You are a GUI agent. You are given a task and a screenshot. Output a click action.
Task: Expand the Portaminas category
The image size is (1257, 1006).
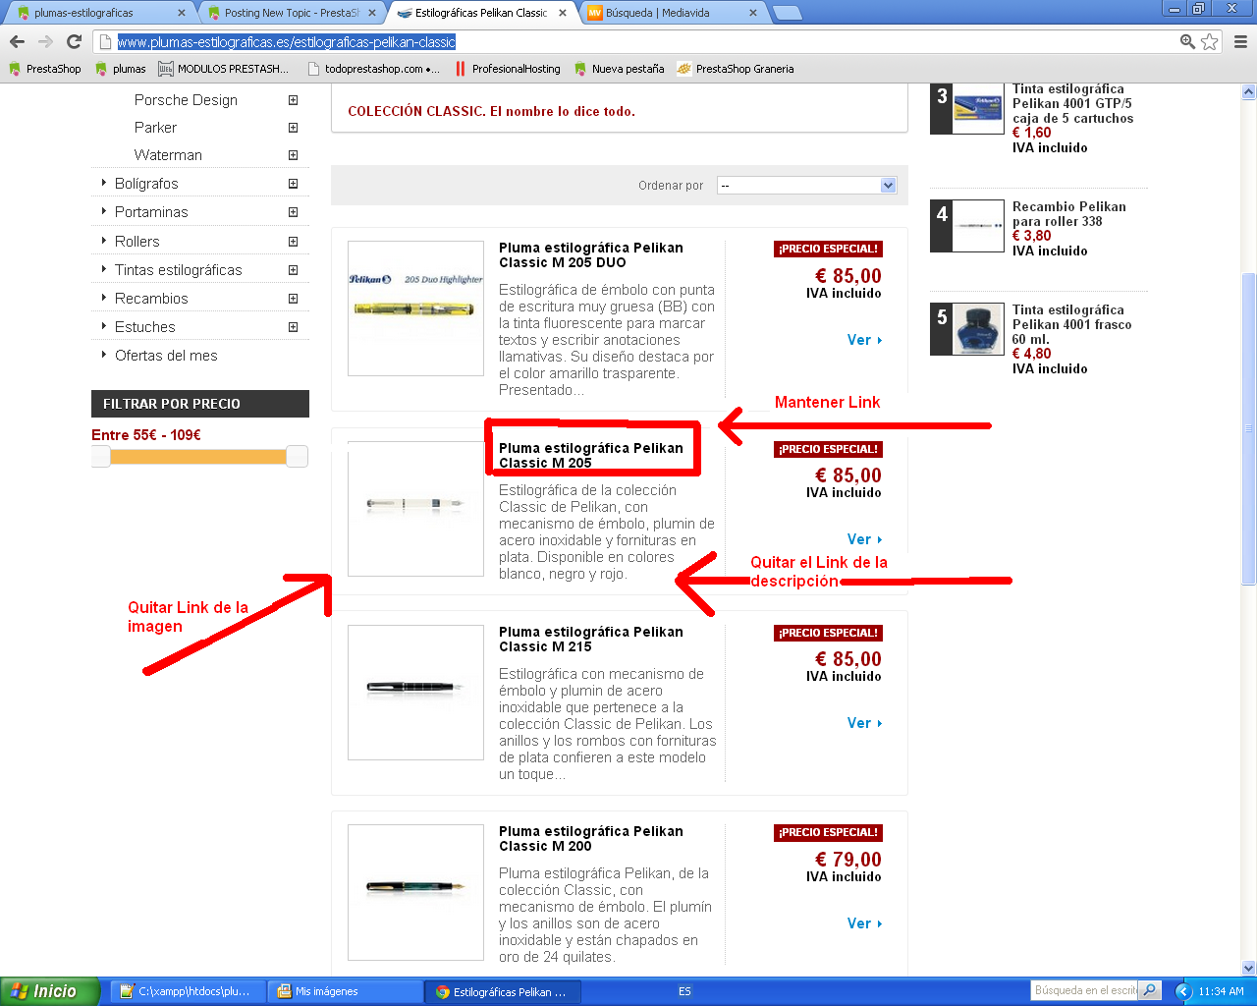293,212
